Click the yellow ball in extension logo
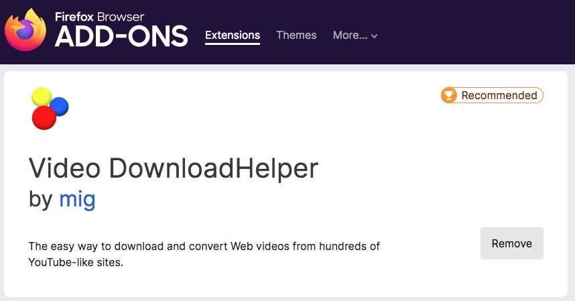Image resolution: width=575 pixels, height=301 pixels. (42, 97)
